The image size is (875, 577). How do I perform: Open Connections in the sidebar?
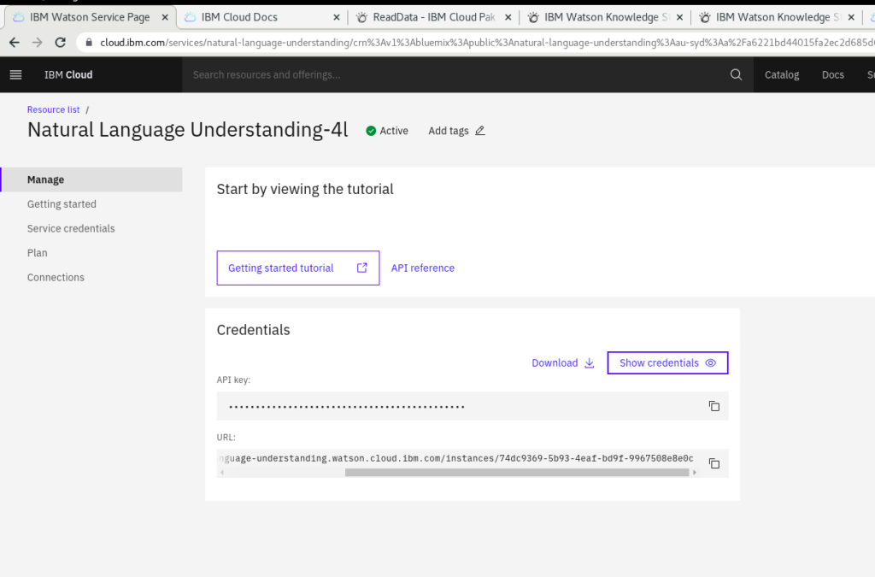tap(56, 277)
